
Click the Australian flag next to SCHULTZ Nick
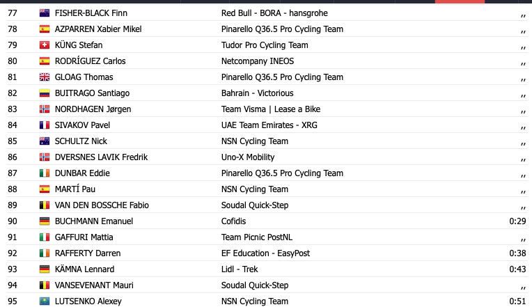[x=45, y=141]
